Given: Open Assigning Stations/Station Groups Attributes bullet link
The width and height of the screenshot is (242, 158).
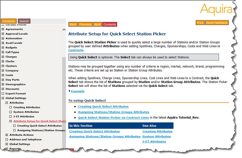Looking at the screenshot, I should pyautogui.click(x=113, y=112).
